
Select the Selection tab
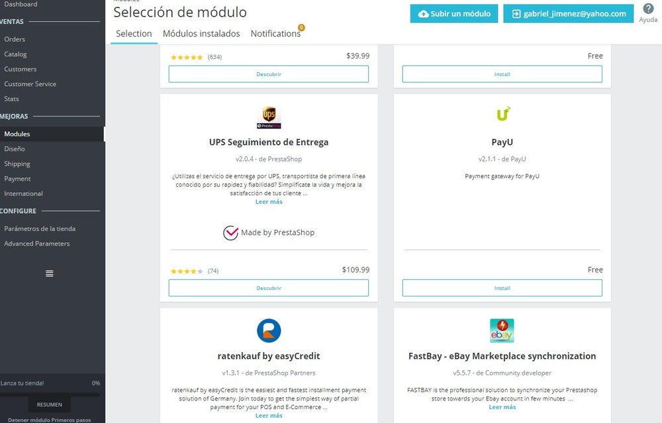pyautogui.click(x=134, y=34)
